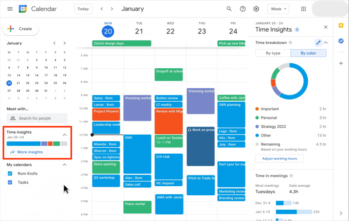Click the Google Calendar logo
Image resolution: width=349 pixels, height=221 pixels.
tap(23, 9)
